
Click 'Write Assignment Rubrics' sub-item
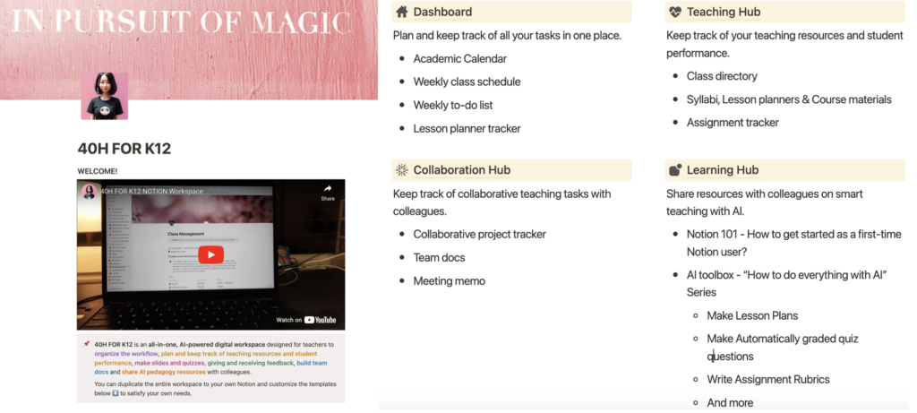click(767, 379)
